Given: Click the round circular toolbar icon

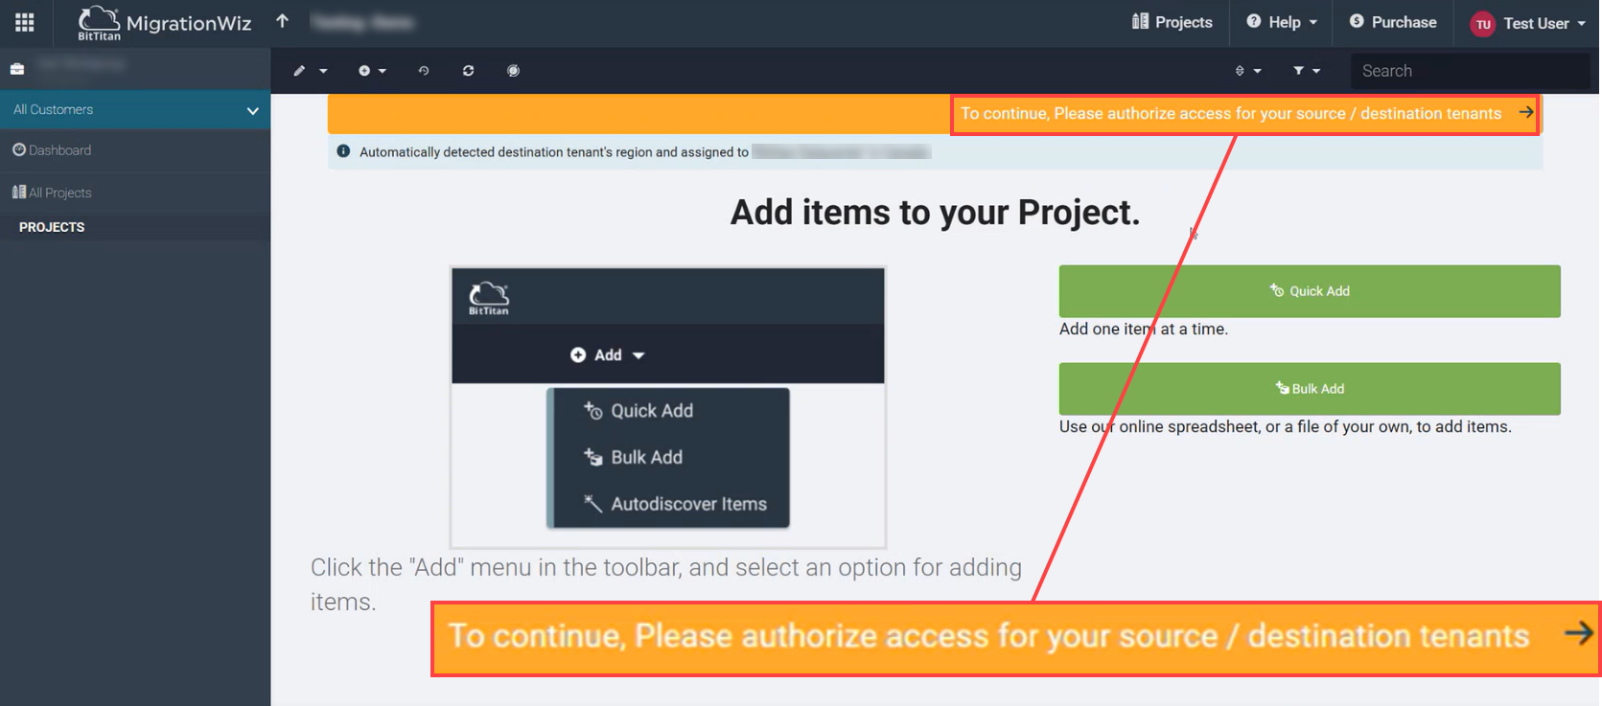Looking at the screenshot, I should coord(513,71).
